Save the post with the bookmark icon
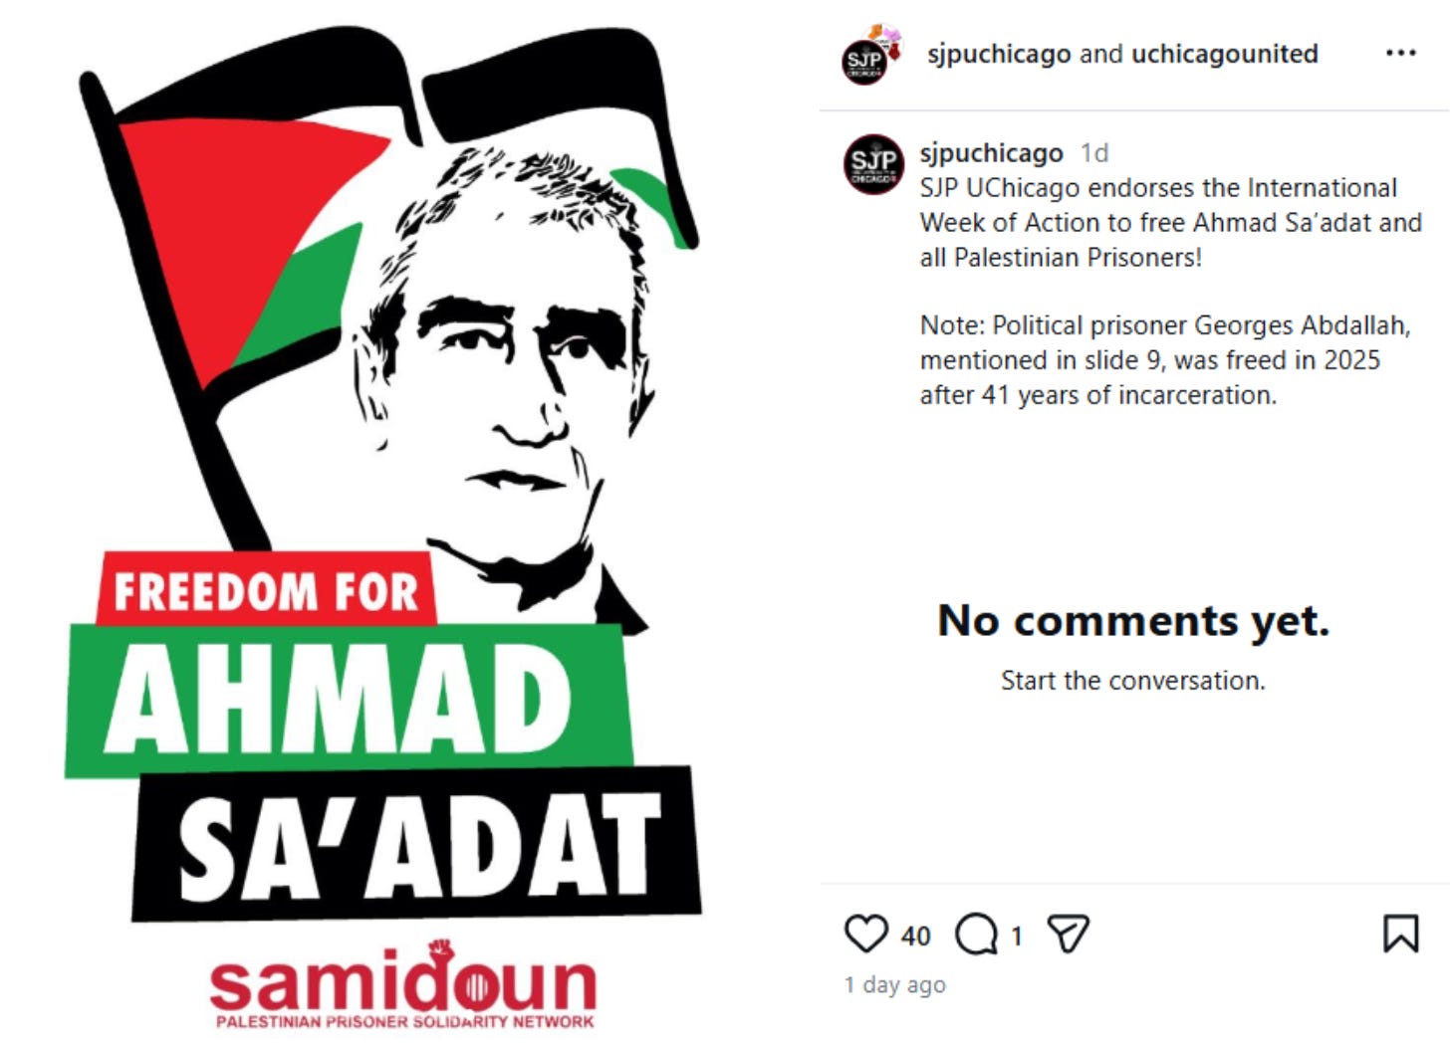Viewport: 1450px width, 1043px height. pyautogui.click(x=1400, y=934)
